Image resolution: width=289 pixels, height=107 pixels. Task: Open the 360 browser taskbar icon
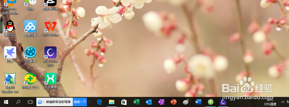pyautogui.click(x=210, y=102)
